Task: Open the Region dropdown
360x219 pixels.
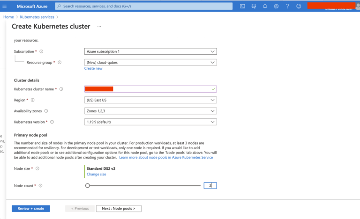Action: click(150, 100)
